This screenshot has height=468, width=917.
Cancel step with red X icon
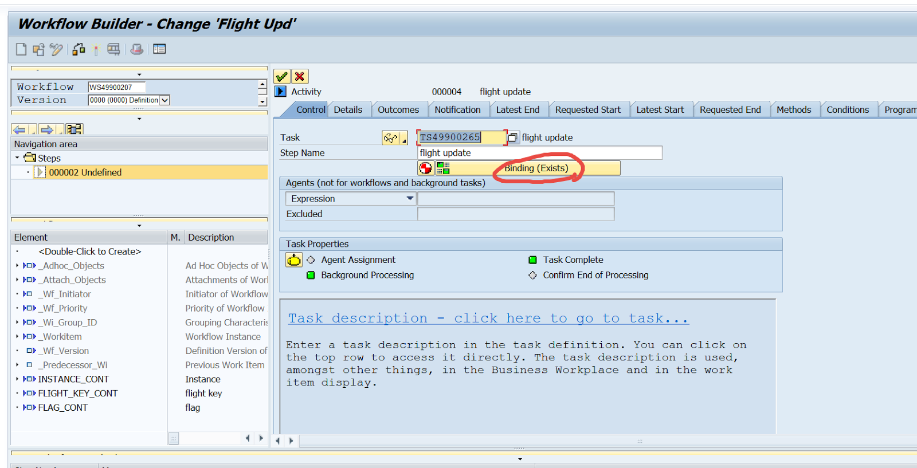pos(300,77)
